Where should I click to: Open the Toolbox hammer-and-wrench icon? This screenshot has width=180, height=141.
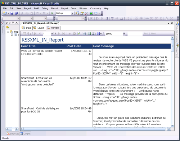click(86, 13)
